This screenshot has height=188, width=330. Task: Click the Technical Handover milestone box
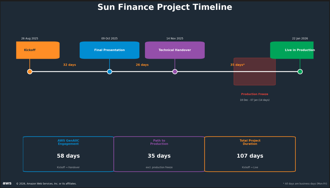[175, 50]
